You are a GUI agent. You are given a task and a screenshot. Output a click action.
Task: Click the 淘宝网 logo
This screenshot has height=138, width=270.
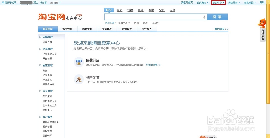(52, 17)
